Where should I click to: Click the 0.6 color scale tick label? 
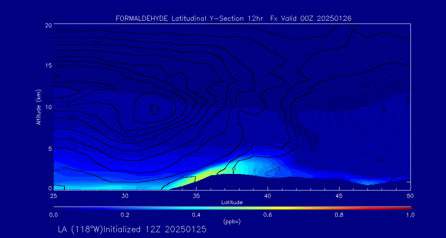(x=268, y=215)
